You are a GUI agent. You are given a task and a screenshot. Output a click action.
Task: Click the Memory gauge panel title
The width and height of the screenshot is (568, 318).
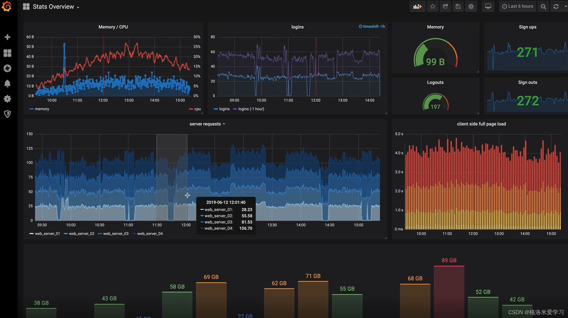point(435,27)
